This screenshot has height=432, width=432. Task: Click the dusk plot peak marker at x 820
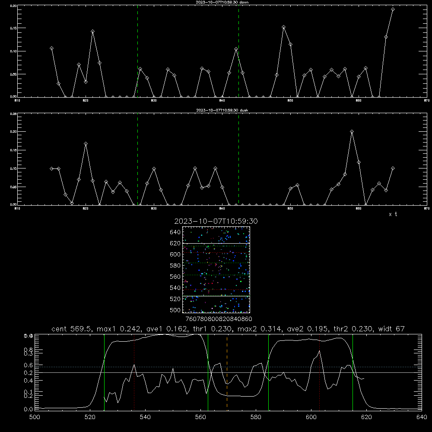[86, 144]
